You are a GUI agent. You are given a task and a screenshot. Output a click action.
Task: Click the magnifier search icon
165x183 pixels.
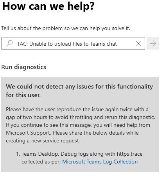(x=9, y=43)
